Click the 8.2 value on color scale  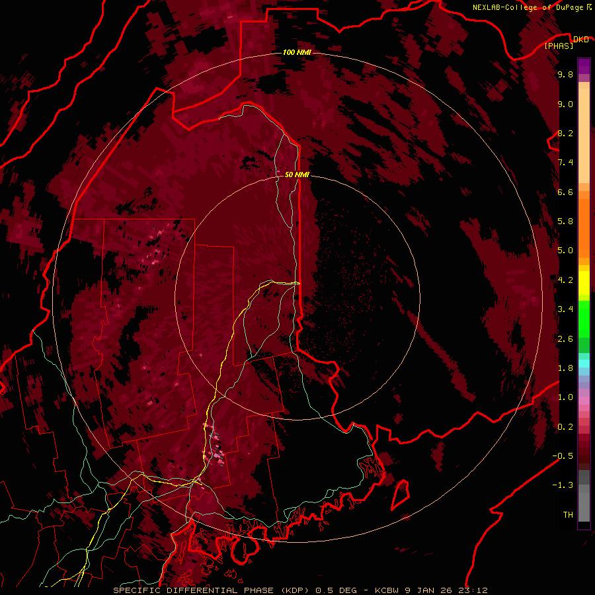tap(565, 133)
